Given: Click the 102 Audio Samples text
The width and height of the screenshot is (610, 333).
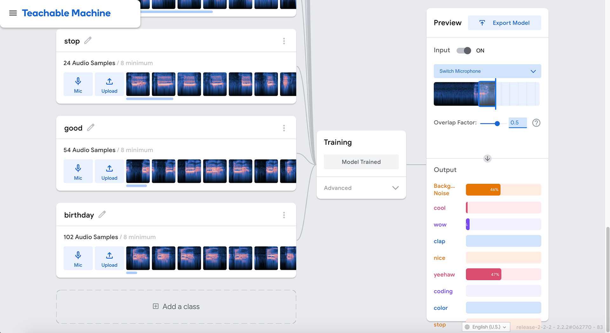Looking at the screenshot, I should [x=91, y=237].
